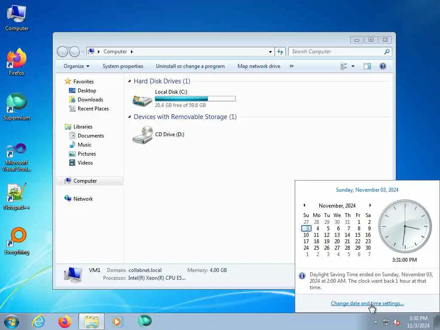Launch Internet Explorer from the taskbar
The height and width of the screenshot is (330, 440).
point(38,321)
